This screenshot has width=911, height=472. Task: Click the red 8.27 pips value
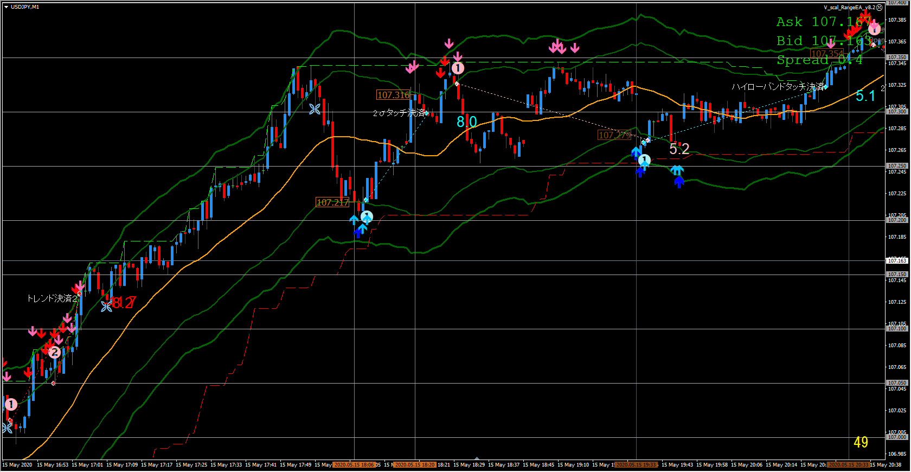point(124,303)
